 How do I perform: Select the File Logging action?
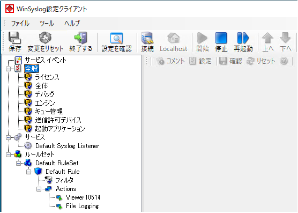(83, 206)
